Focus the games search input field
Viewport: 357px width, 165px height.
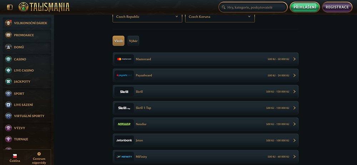tap(253, 7)
